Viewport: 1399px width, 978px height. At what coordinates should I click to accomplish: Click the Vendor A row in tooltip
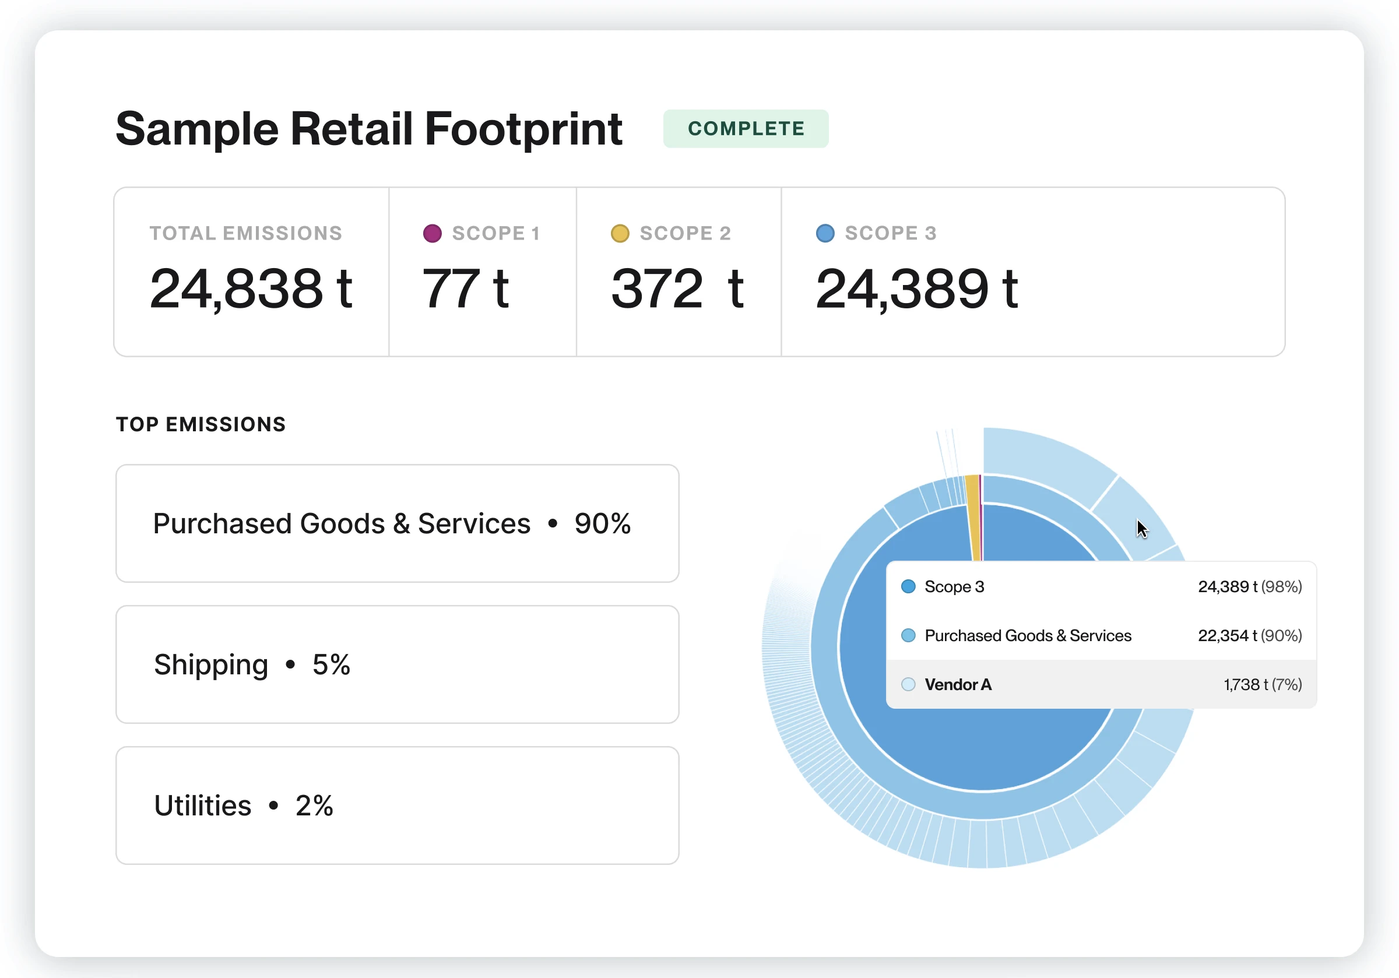1101,684
